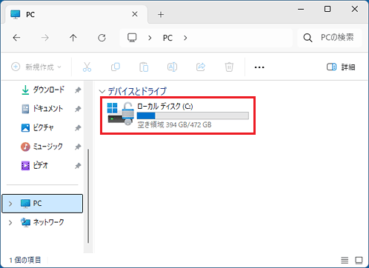Click the 1 個の項目 status text
Viewport: 369px width, 268px height.
(x=25, y=260)
